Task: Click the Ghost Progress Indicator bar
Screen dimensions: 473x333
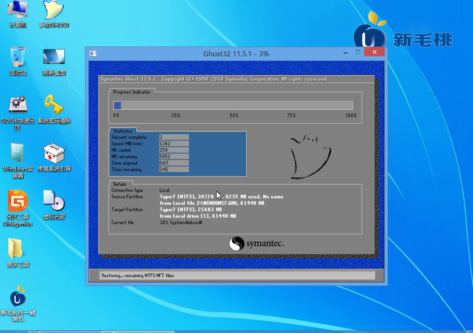Action: pos(233,105)
